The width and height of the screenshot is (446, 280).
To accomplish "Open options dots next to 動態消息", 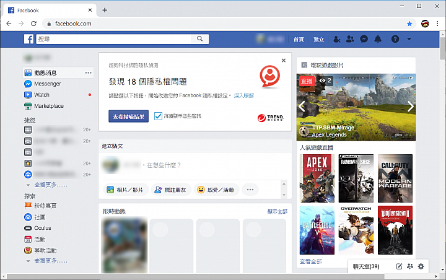I will point(89,73).
